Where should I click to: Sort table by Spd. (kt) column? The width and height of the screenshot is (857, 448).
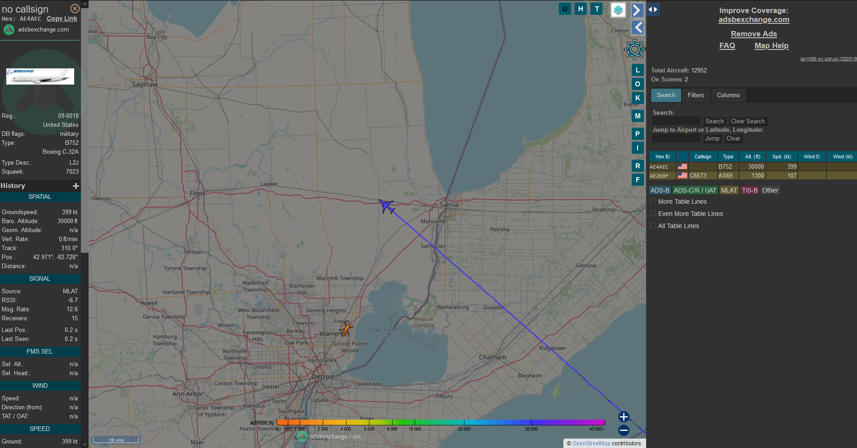[x=781, y=157]
